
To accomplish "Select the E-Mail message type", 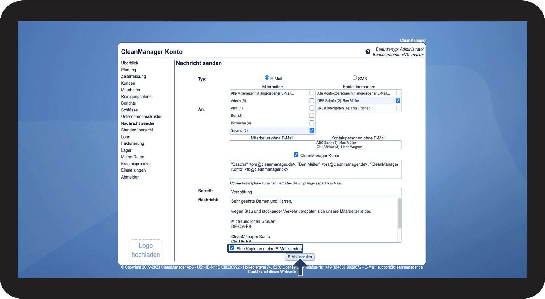I will click(267, 78).
